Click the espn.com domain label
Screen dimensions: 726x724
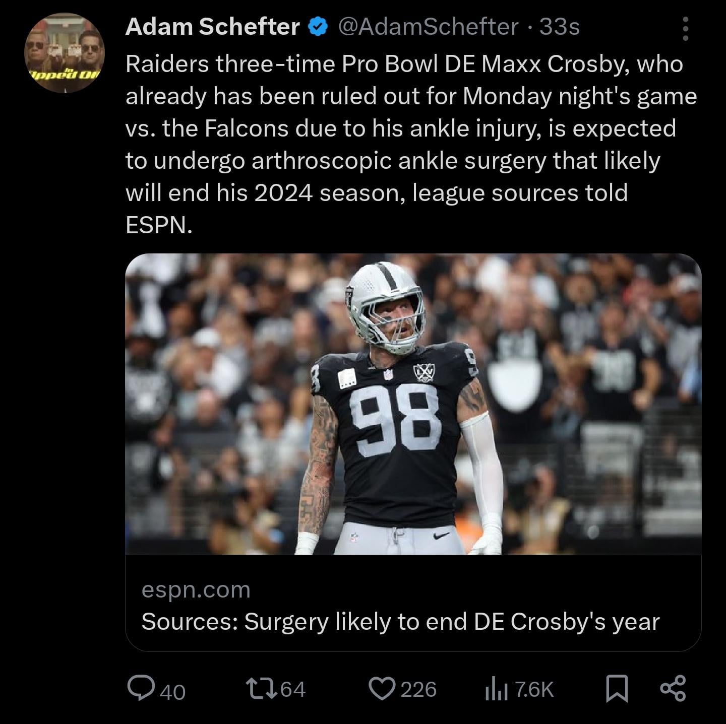click(x=196, y=589)
